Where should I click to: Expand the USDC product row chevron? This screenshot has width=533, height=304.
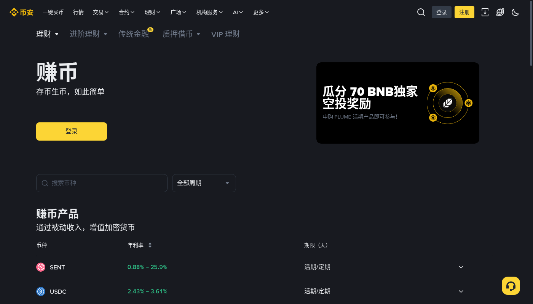click(461, 291)
